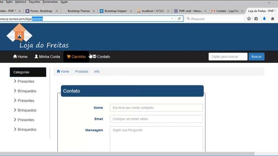The image size is (278, 156).
Task: Open the URL bar history dropdown arrow
Action: click(172, 19)
